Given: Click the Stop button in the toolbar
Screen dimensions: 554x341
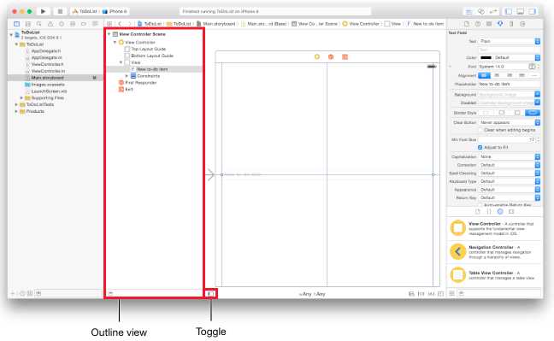Looking at the screenshot, I should click(x=60, y=11).
